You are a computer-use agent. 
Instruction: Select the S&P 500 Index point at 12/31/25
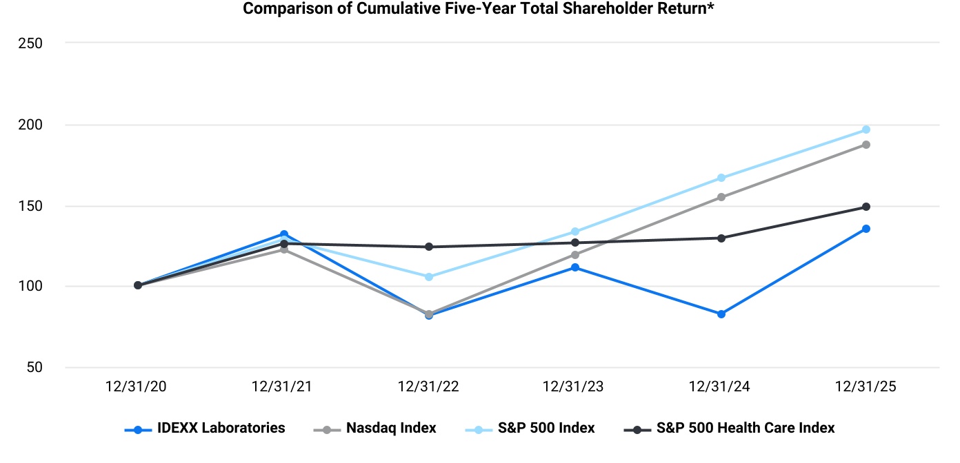866,130
